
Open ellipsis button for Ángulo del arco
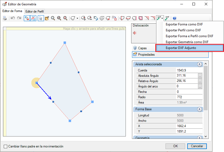[x=200, y=86]
